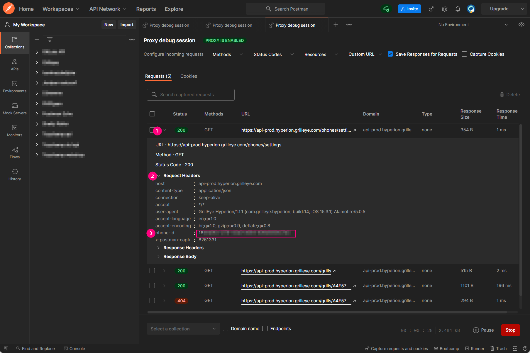The width and height of the screenshot is (530, 353).
Task: Expand the /grills request row
Action: click(x=164, y=271)
